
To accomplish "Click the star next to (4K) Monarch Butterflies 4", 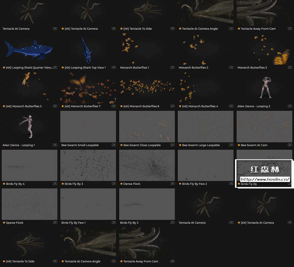I will pos(180,106).
